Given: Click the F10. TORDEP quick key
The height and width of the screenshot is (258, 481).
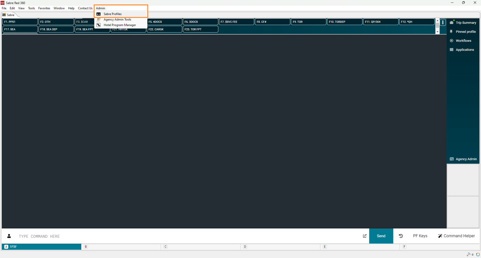Looking at the screenshot, I should (x=345, y=22).
